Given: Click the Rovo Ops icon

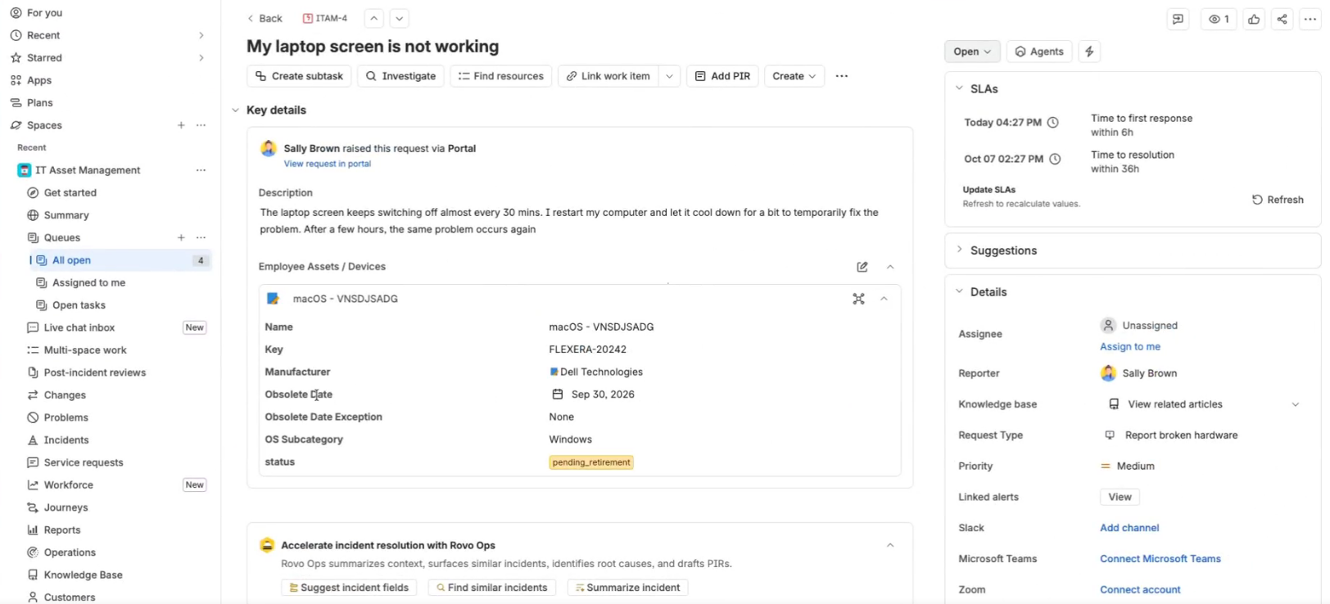Looking at the screenshot, I should click(x=267, y=545).
